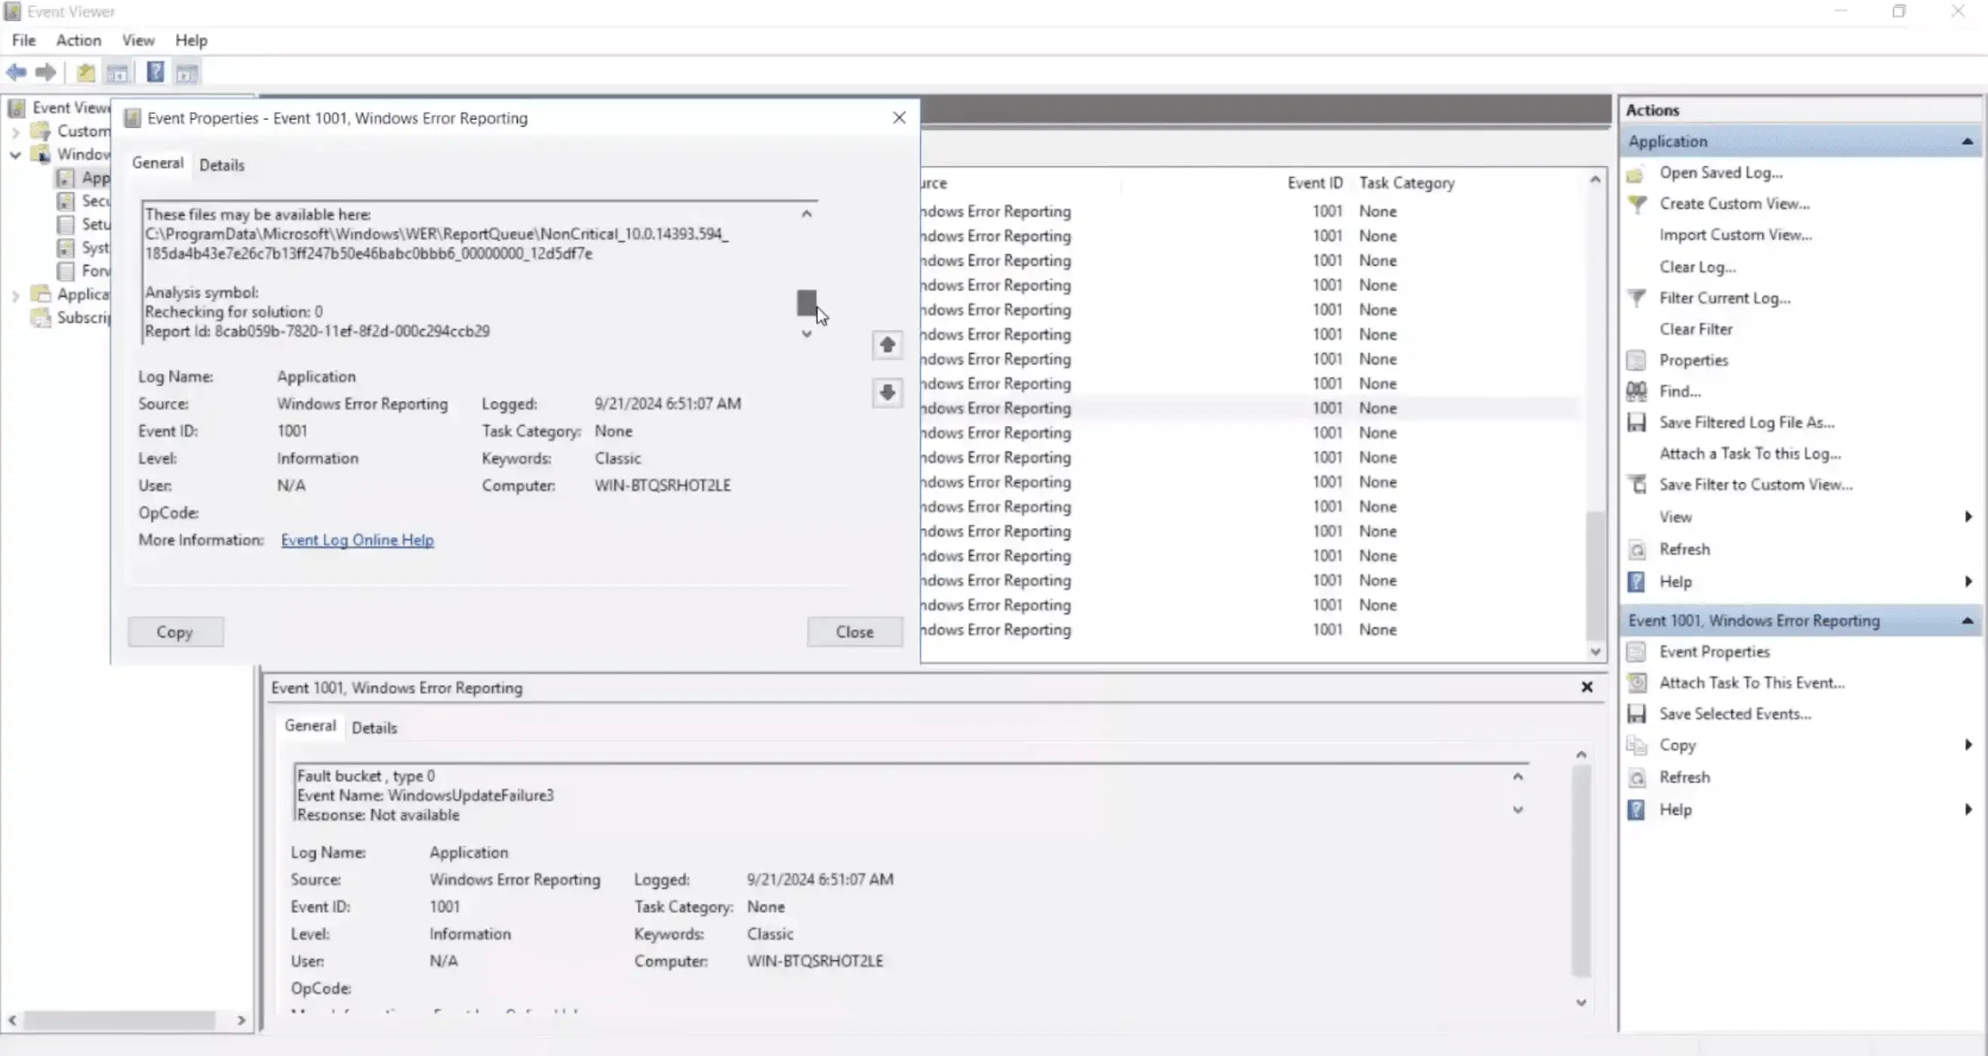Click the Report Id line in description

[x=317, y=332]
